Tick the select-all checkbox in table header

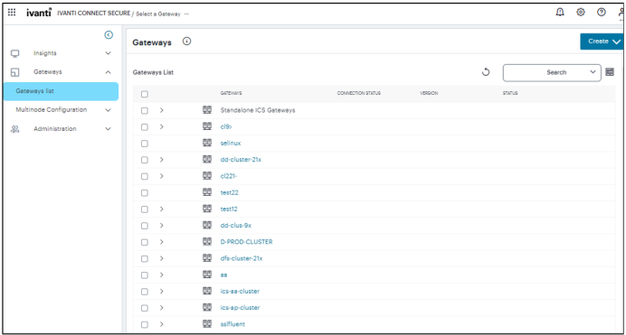(x=145, y=94)
